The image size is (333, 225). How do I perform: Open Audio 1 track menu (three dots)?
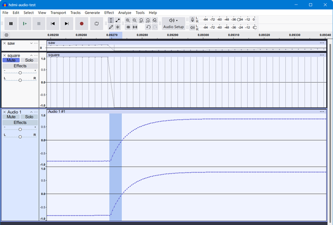click(36, 112)
